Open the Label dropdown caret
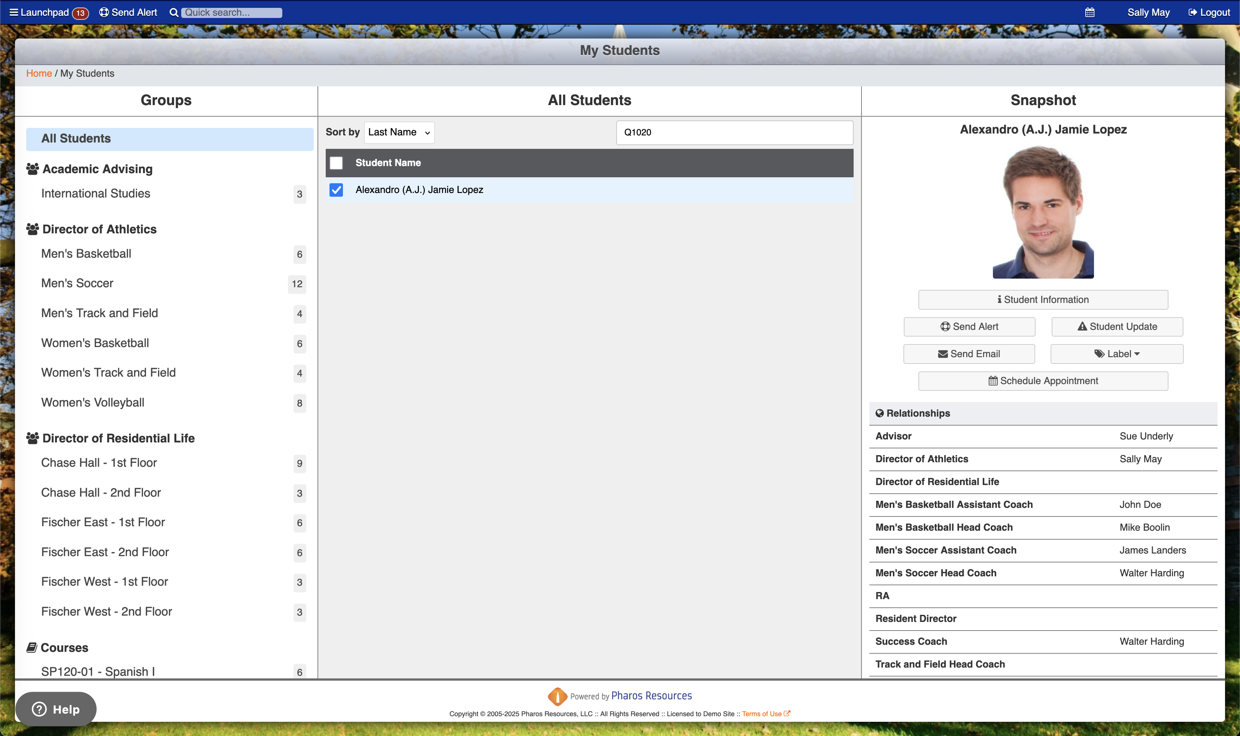The width and height of the screenshot is (1240, 736). click(x=1137, y=354)
